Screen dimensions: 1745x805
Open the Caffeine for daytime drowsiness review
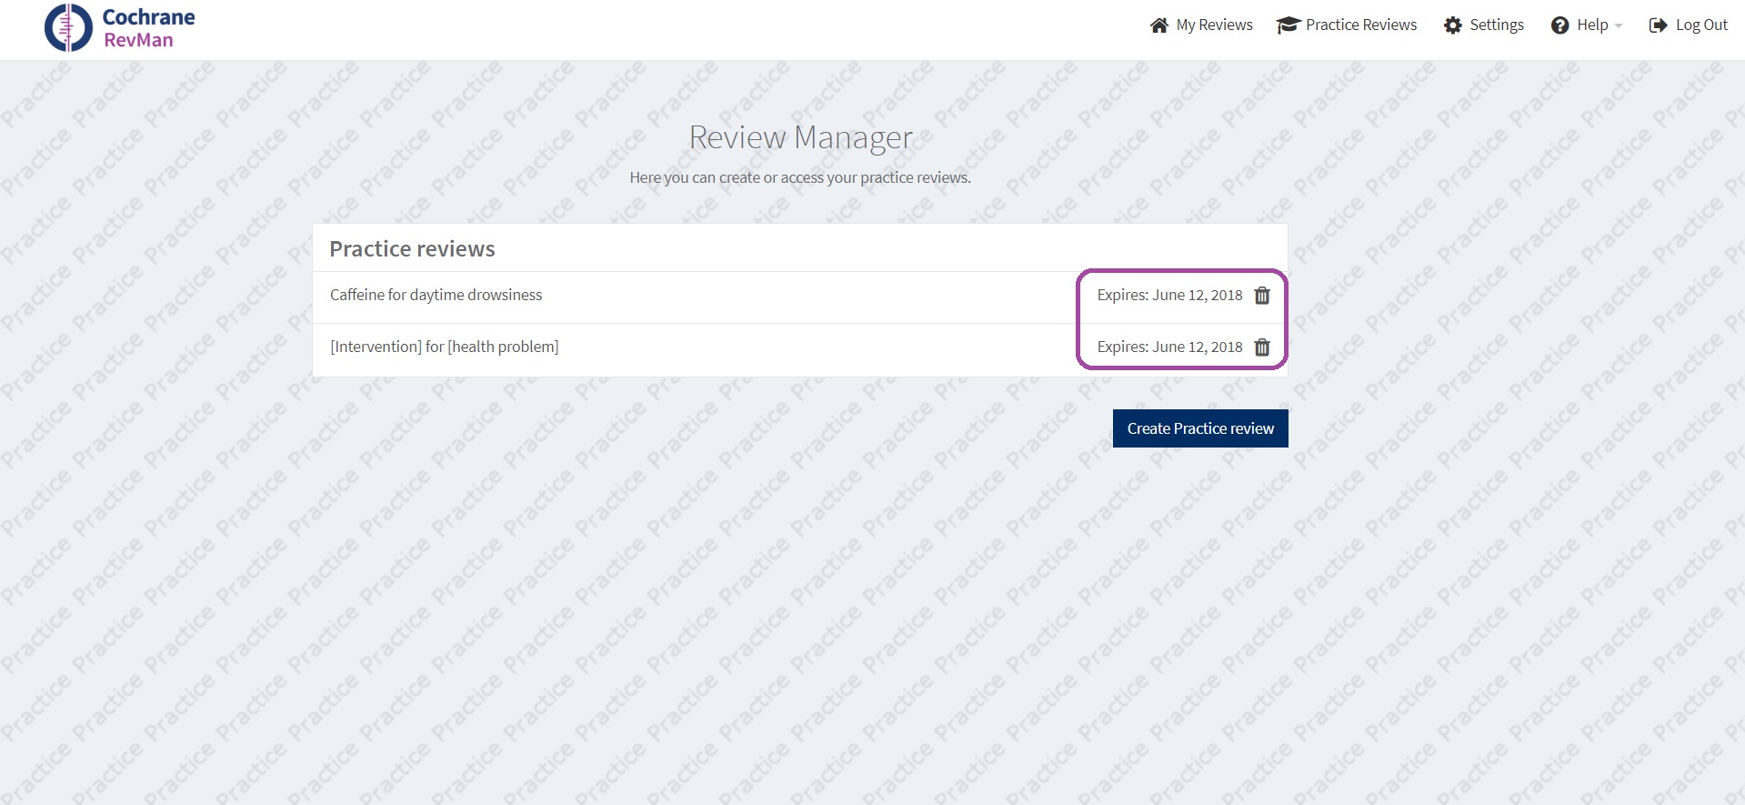436,296
